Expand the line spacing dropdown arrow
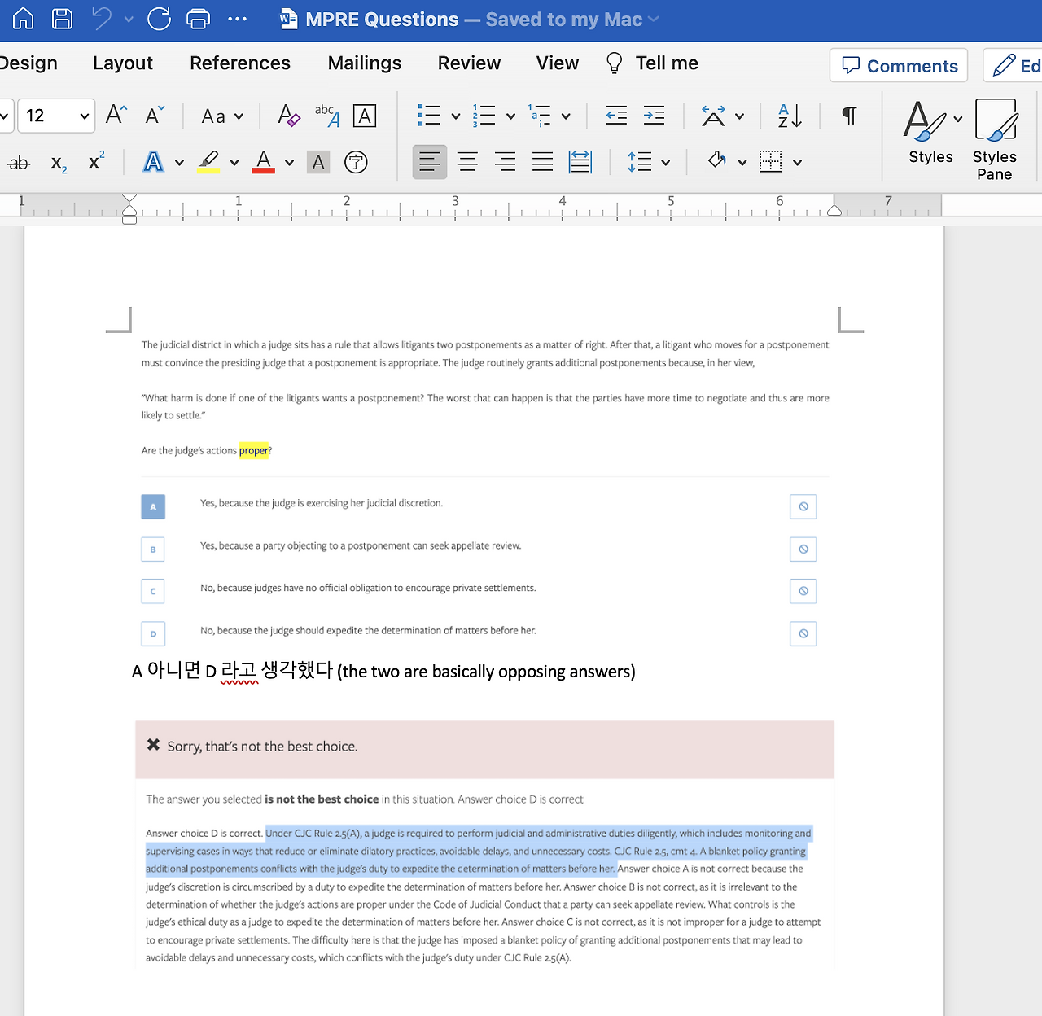Viewport: 1042px width, 1016px height. [x=666, y=163]
